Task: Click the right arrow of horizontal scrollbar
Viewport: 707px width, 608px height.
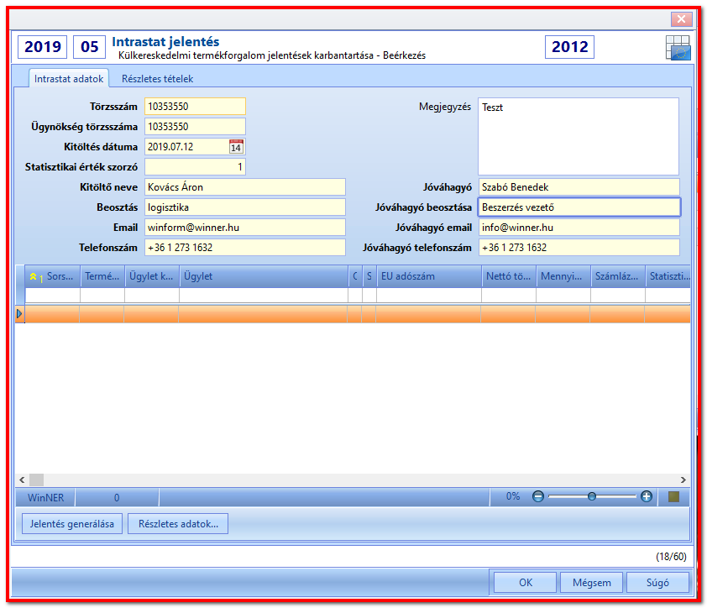Action: [683, 480]
